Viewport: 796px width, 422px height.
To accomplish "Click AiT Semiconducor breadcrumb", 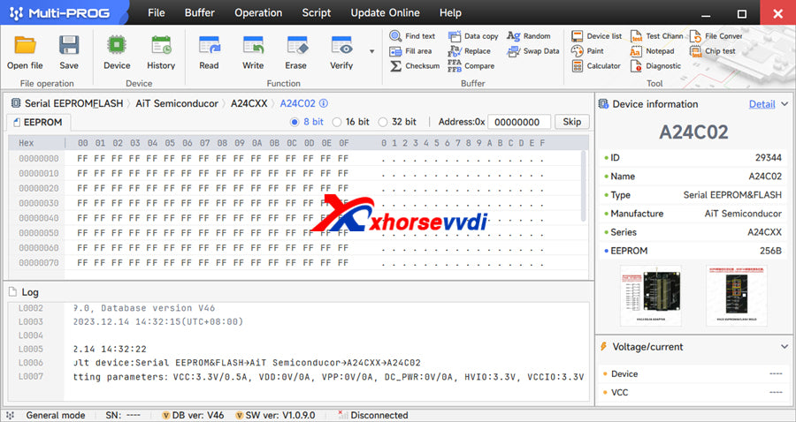I will click(177, 103).
